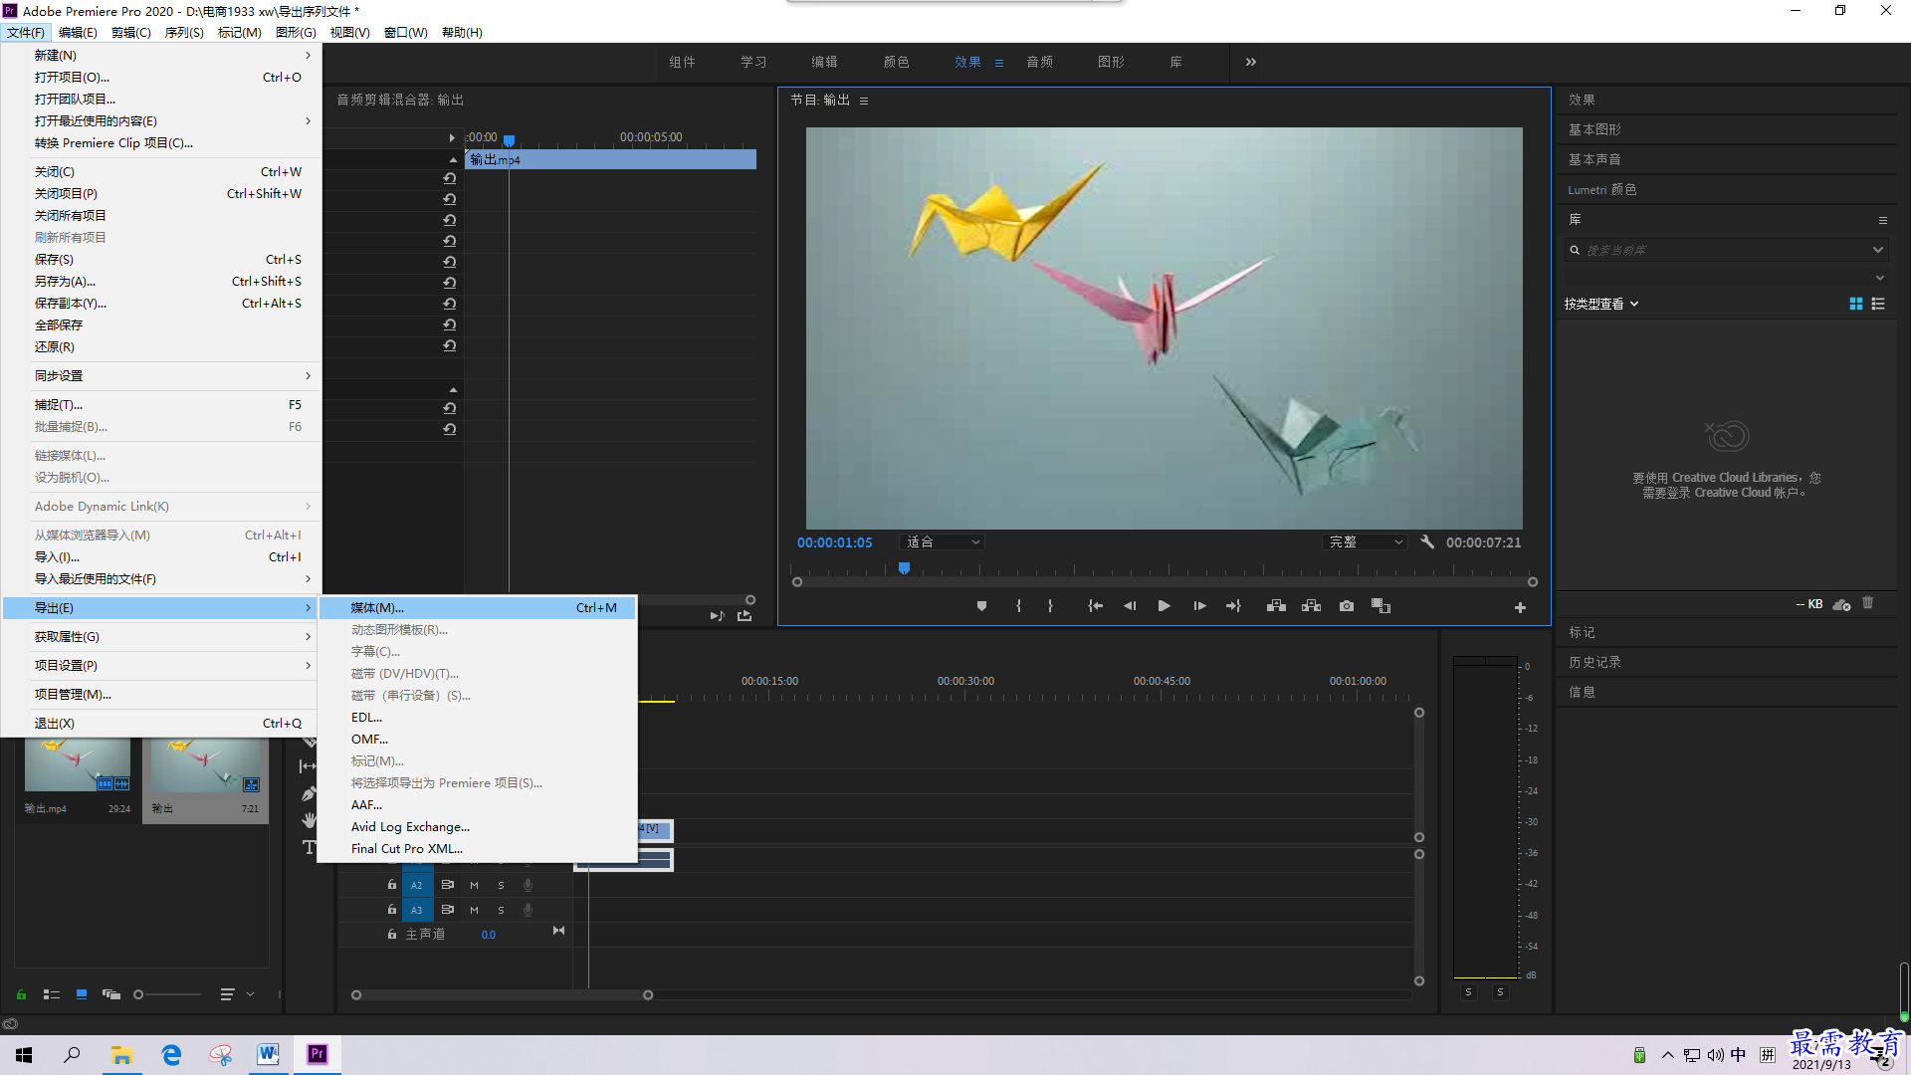Solo audio track A2
The image size is (1911, 1075).
click(501, 885)
